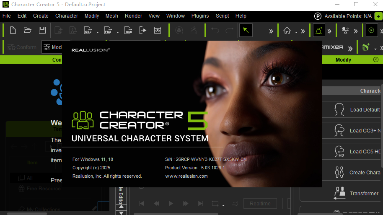Save the project using the disk icon
Image resolution: width=383 pixels, height=215 pixels.
point(42,30)
